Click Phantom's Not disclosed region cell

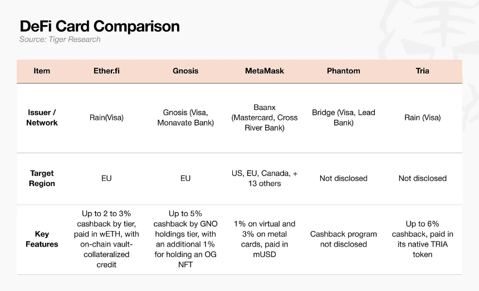343,178
